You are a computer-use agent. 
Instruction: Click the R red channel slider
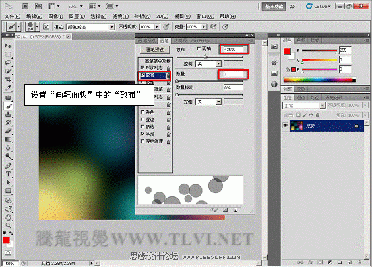pyautogui.click(x=319, y=50)
